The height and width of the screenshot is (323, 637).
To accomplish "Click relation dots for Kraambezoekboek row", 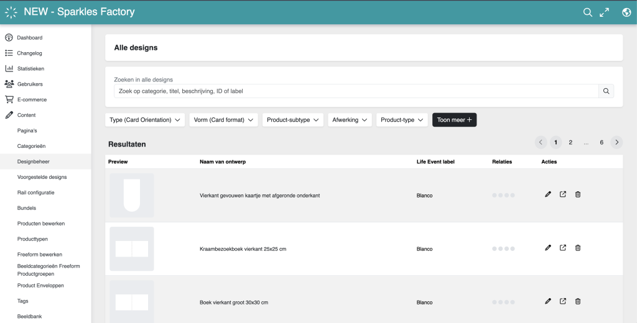I will click(x=503, y=248).
